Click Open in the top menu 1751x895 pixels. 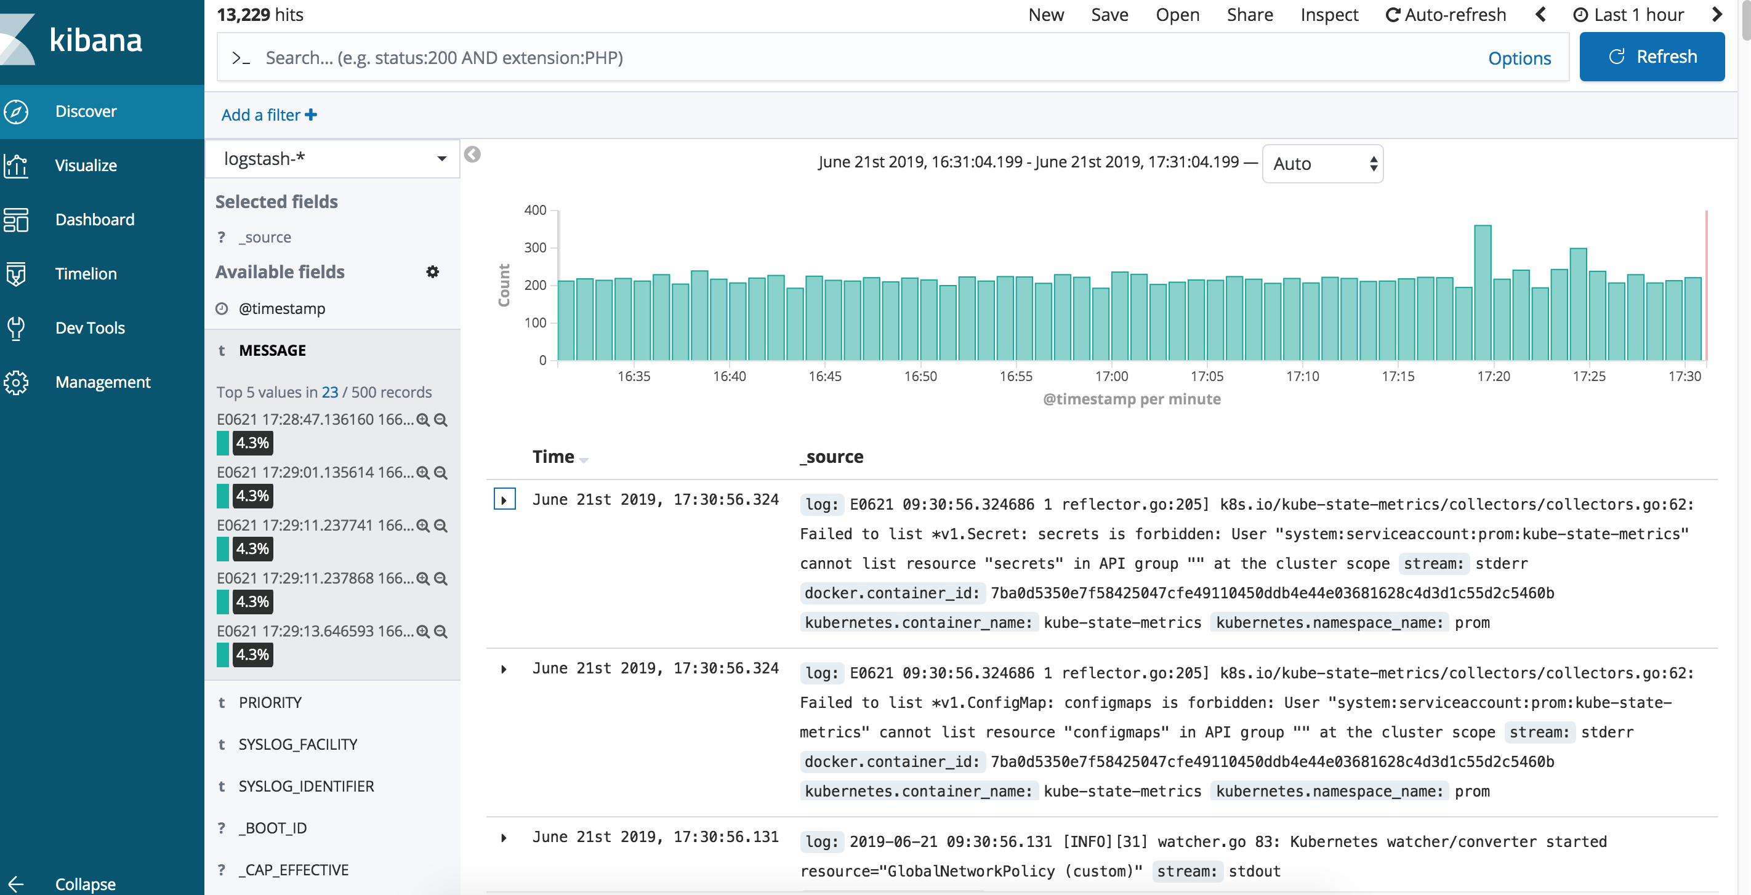coord(1177,15)
